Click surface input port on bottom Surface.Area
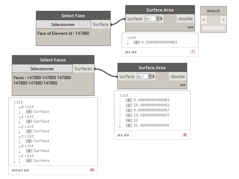Screen dimensions: 239x179 click(x=127, y=77)
